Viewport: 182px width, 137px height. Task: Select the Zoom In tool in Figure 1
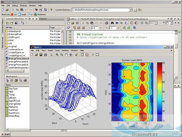tap(57, 55)
